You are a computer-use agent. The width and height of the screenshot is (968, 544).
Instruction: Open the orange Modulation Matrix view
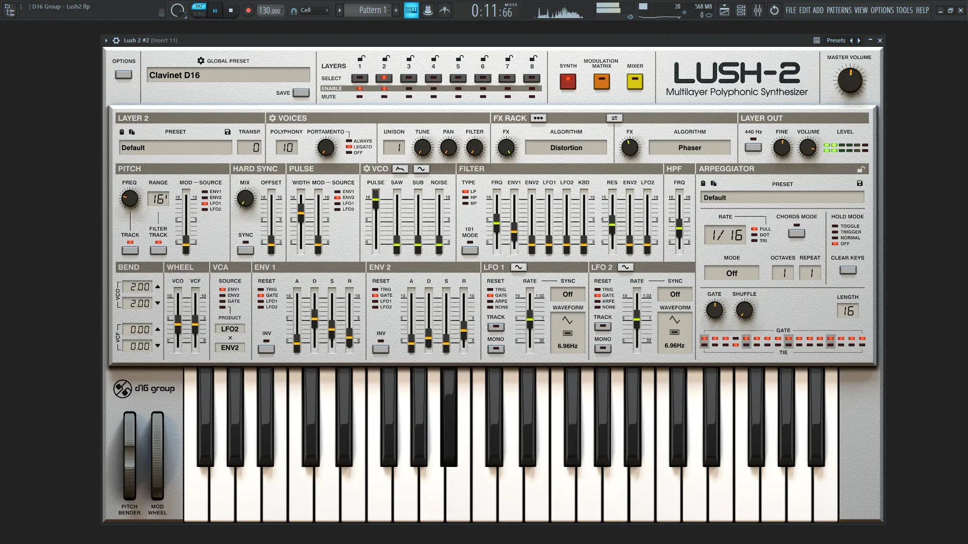(601, 81)
